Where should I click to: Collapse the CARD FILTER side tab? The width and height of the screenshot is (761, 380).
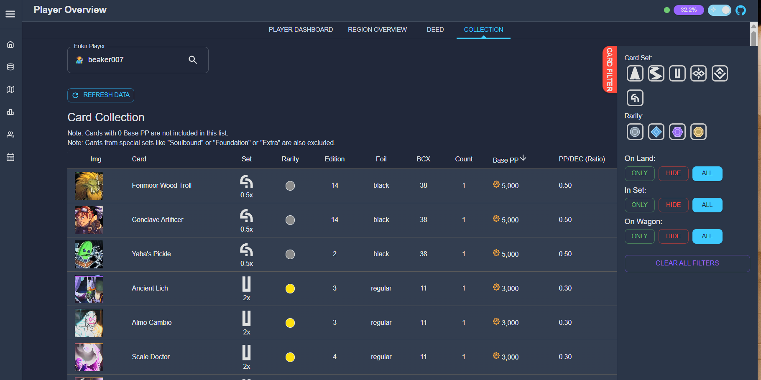click(610, 69)
